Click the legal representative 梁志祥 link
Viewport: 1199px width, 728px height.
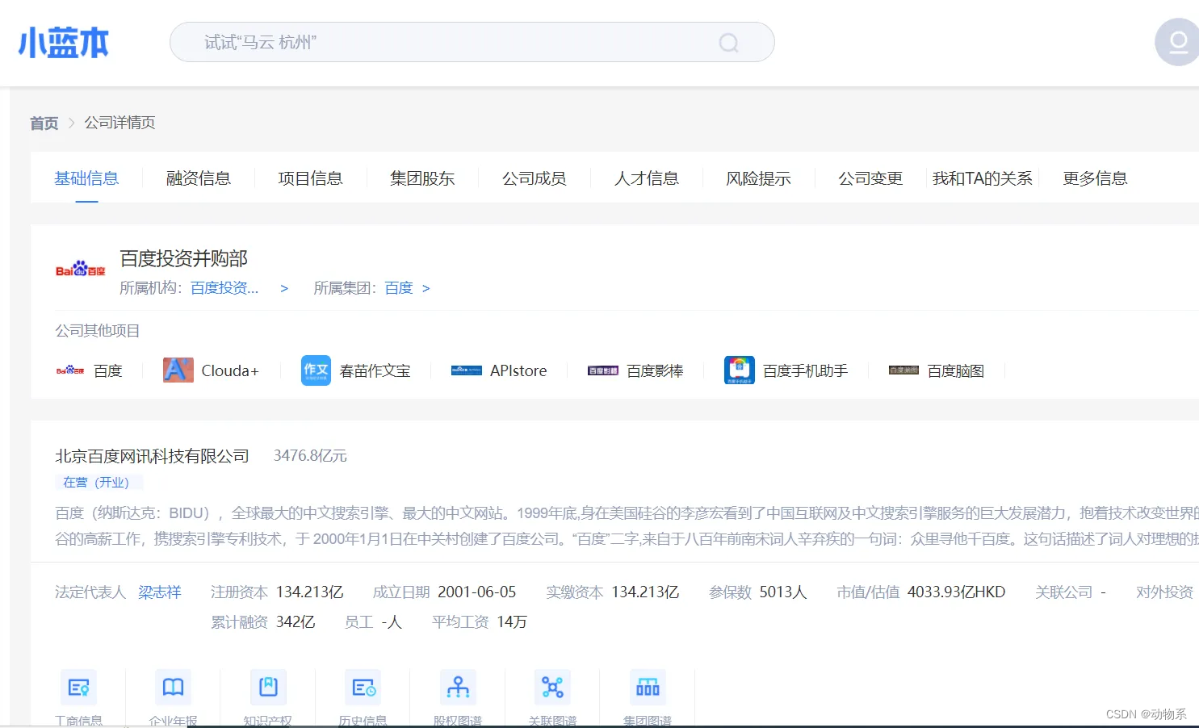(160, 592)
